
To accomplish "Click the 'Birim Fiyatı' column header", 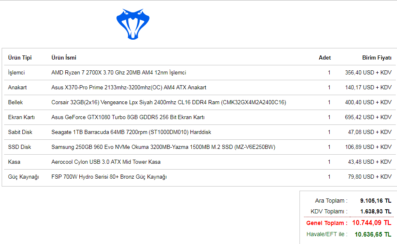I will click(x=377, y=58).
